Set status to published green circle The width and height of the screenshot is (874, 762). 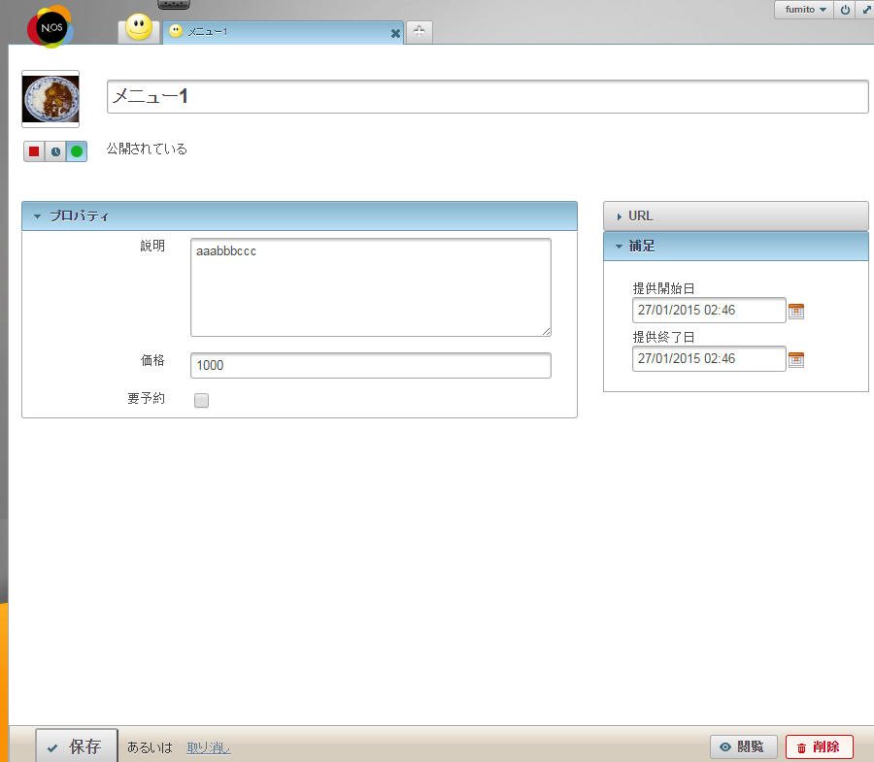pos(77,151)
